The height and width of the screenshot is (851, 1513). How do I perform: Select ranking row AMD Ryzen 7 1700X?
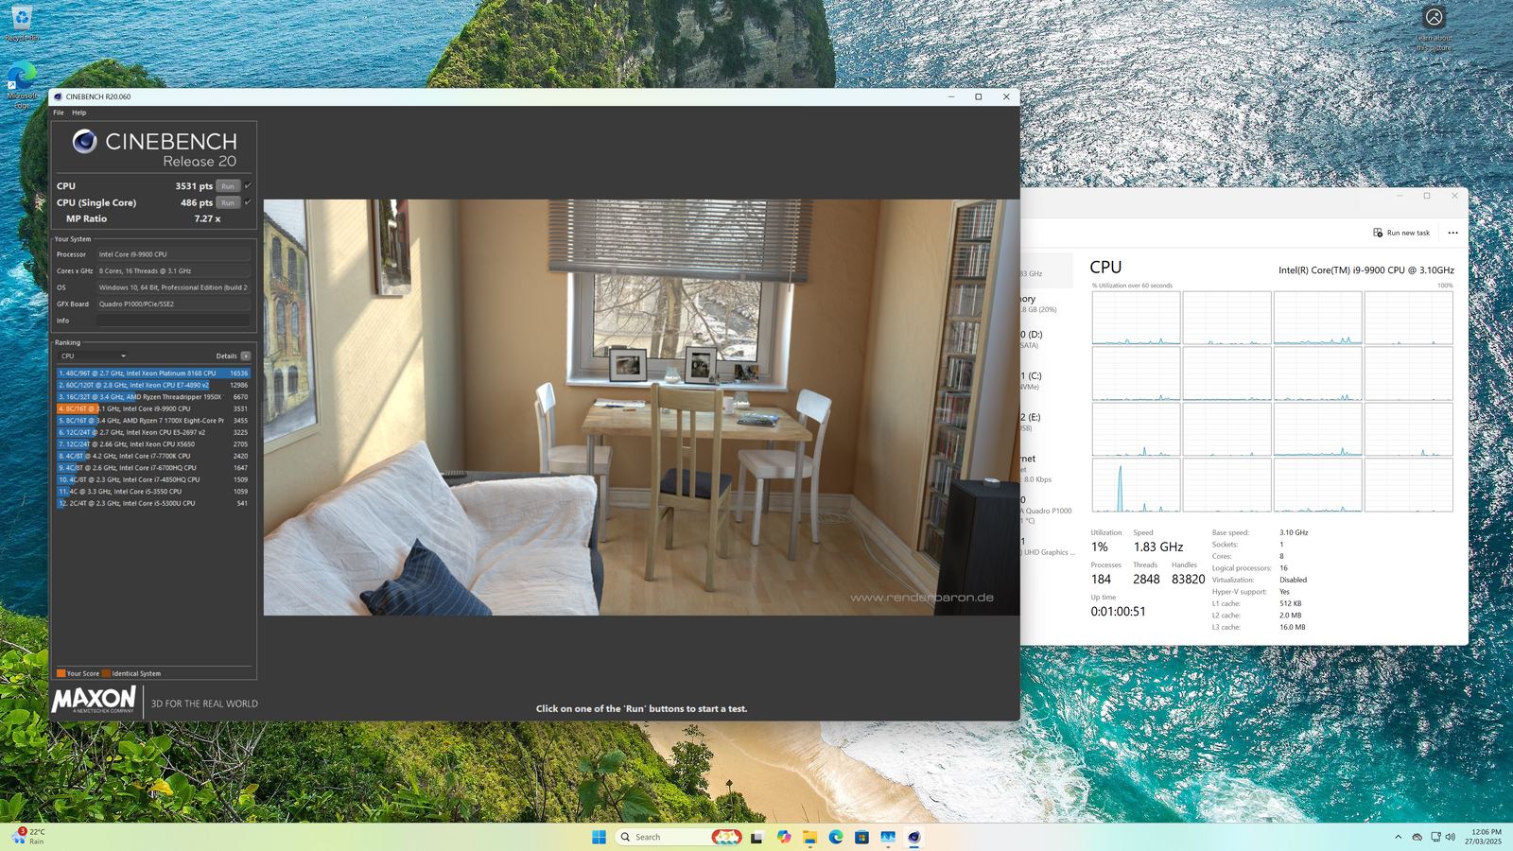click(x=153, y=421)
